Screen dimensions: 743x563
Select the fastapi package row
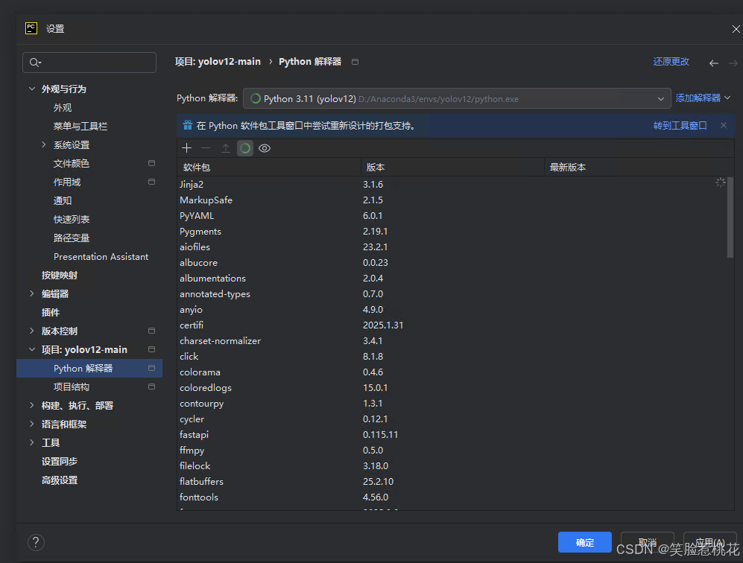click(x=452, y=434)
